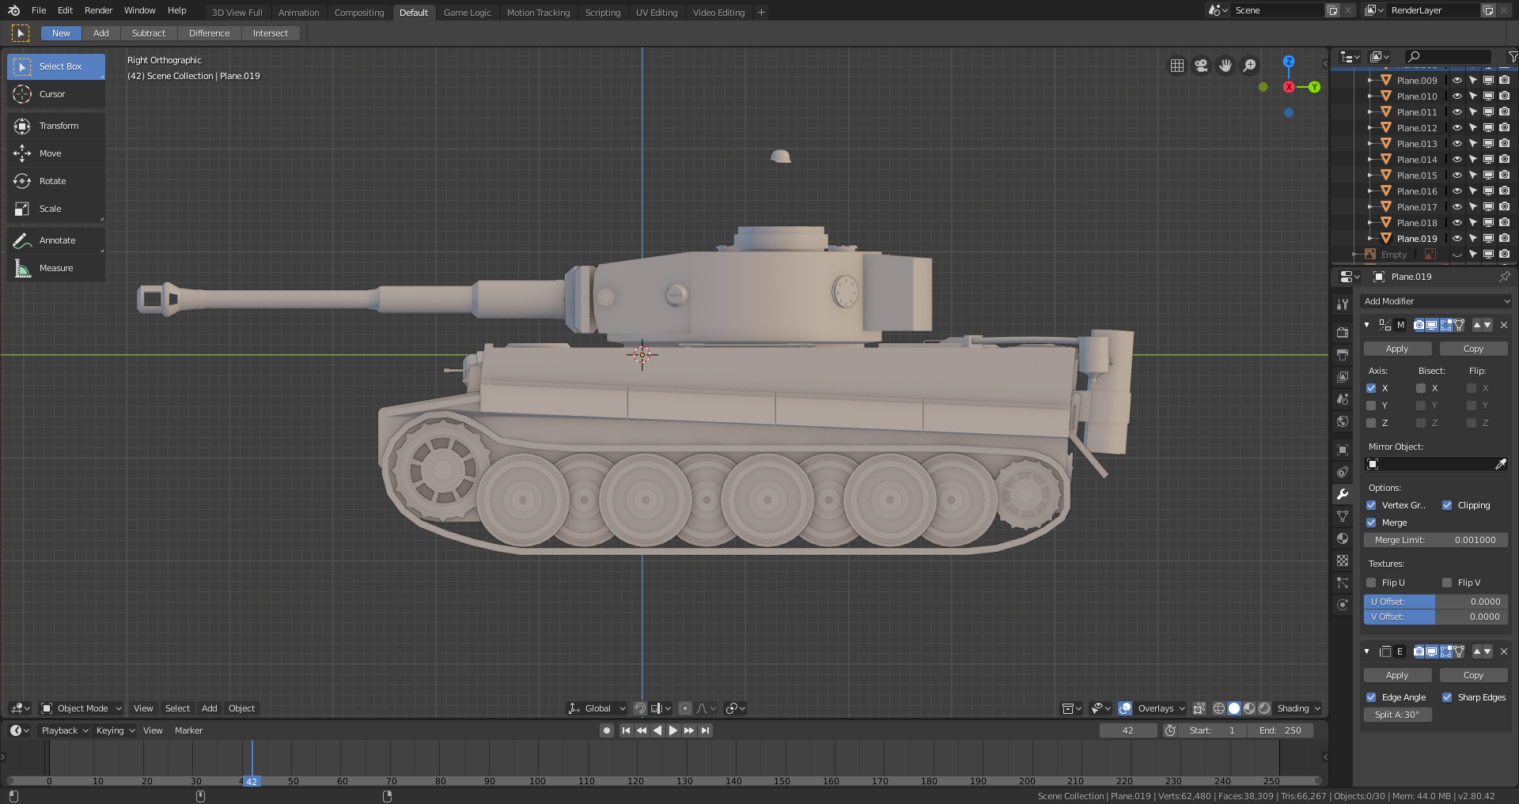Choose the Rotate tool
1519x804 pixels.
[56, 181]
